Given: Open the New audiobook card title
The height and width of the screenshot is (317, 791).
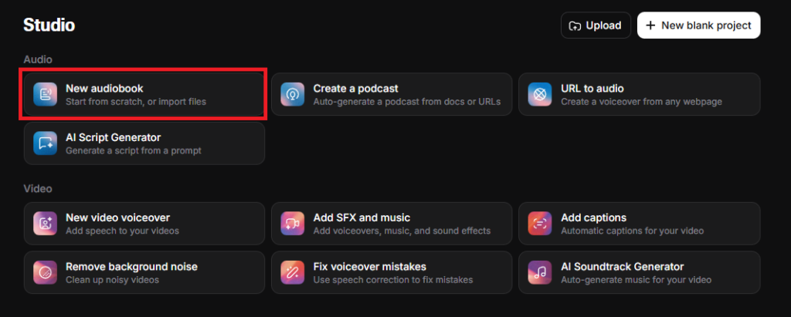Looking at the screenshot, I should coord(104,89).
